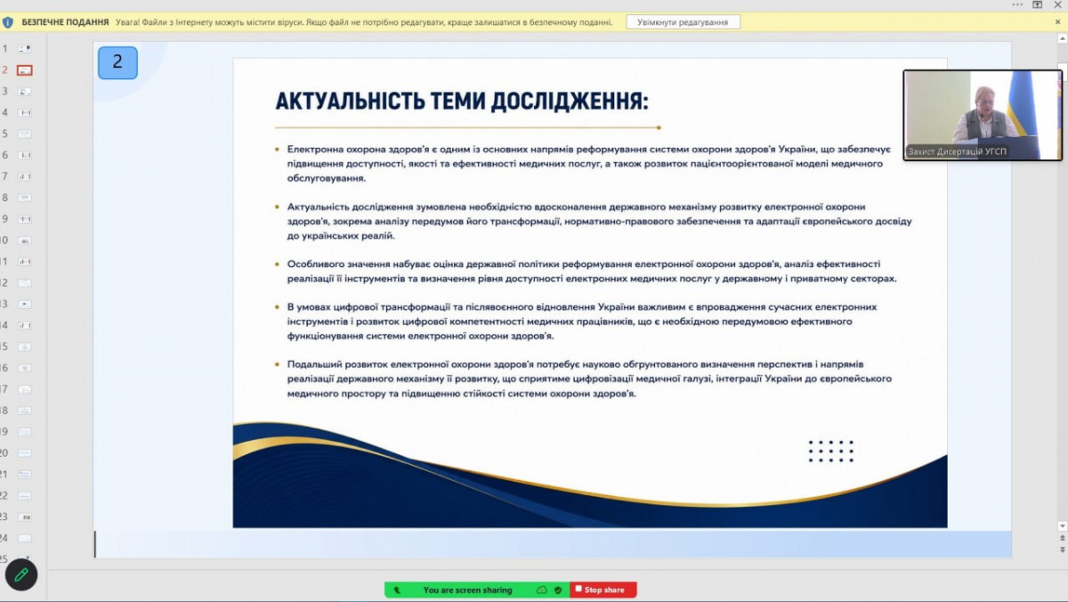Open the 'Захист Дисертацій УГСП' video tile

tap(983, 115)
